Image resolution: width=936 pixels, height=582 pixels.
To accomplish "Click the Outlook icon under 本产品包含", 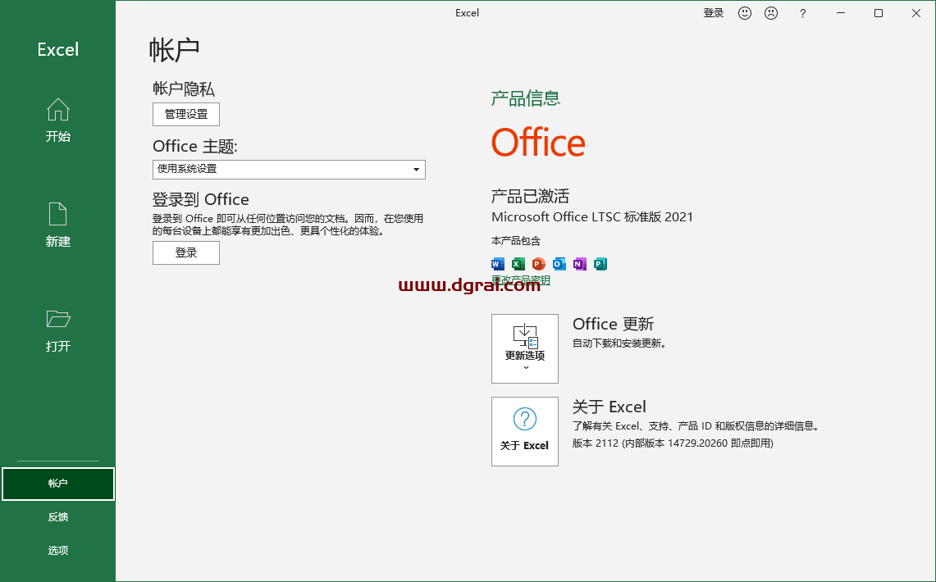I will (x=559, y=264).
